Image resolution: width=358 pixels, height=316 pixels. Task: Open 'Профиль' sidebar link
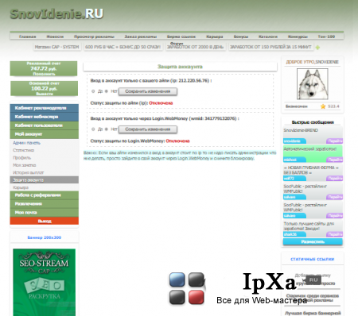[x=22, y=158]
